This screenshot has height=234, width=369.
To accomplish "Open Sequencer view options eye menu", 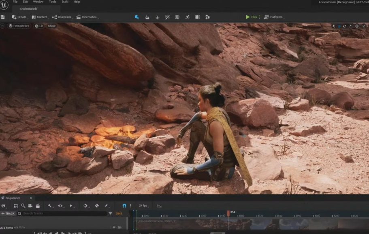I will click(x=60, y=206).
